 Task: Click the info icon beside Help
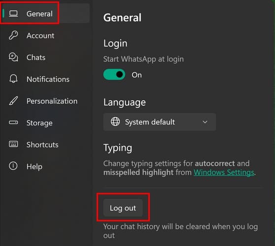[x=13, y=166]
